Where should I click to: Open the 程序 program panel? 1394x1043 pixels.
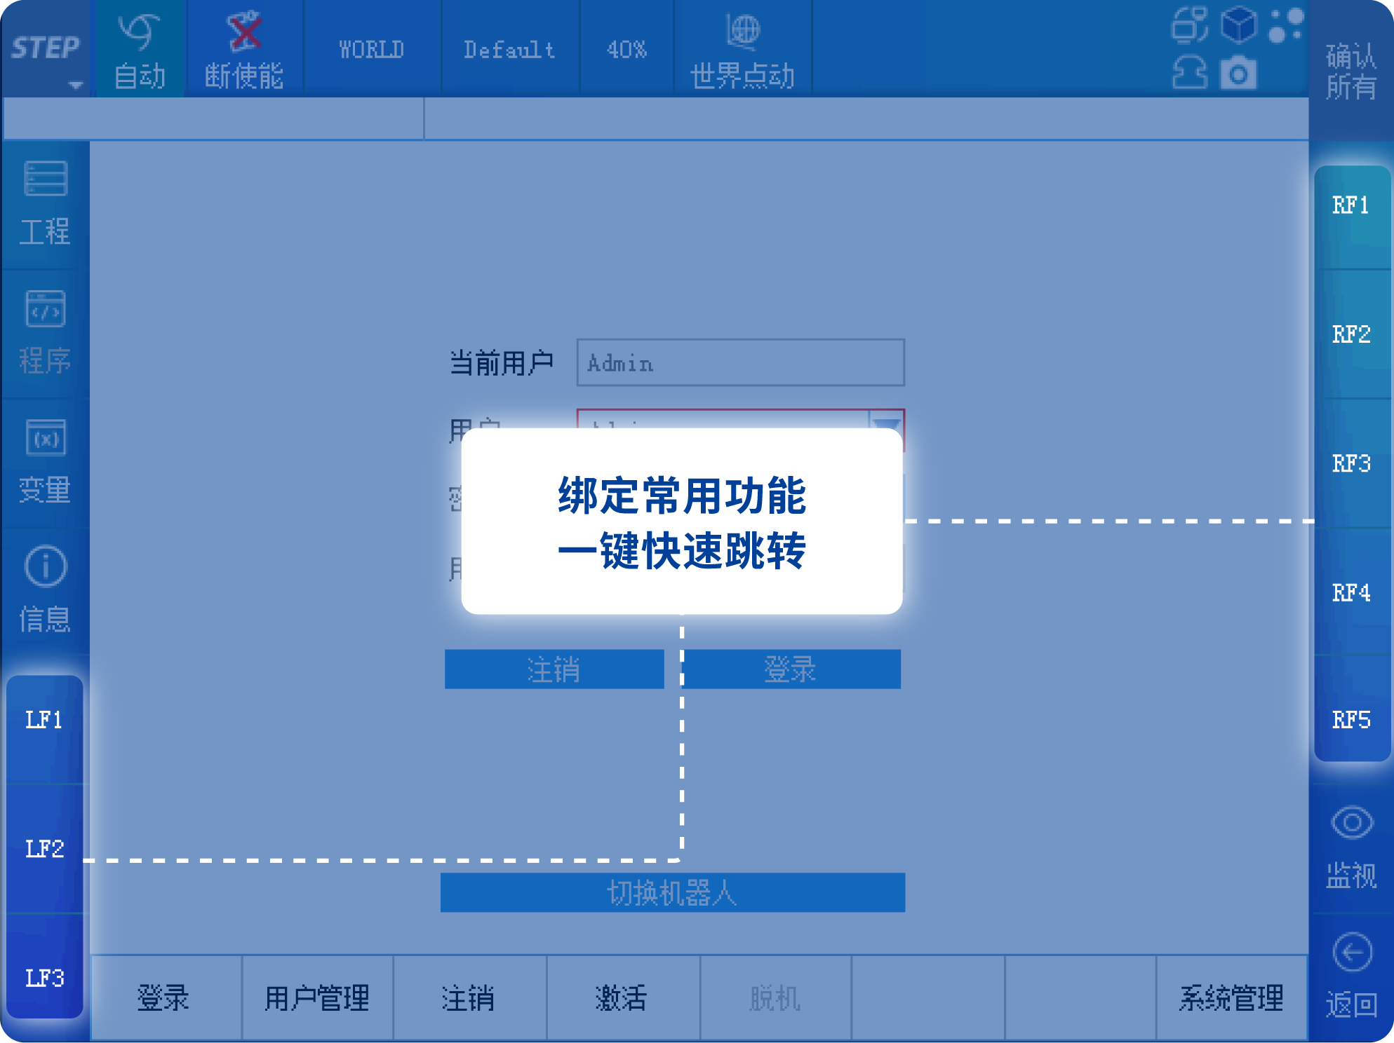pos(46,333)
